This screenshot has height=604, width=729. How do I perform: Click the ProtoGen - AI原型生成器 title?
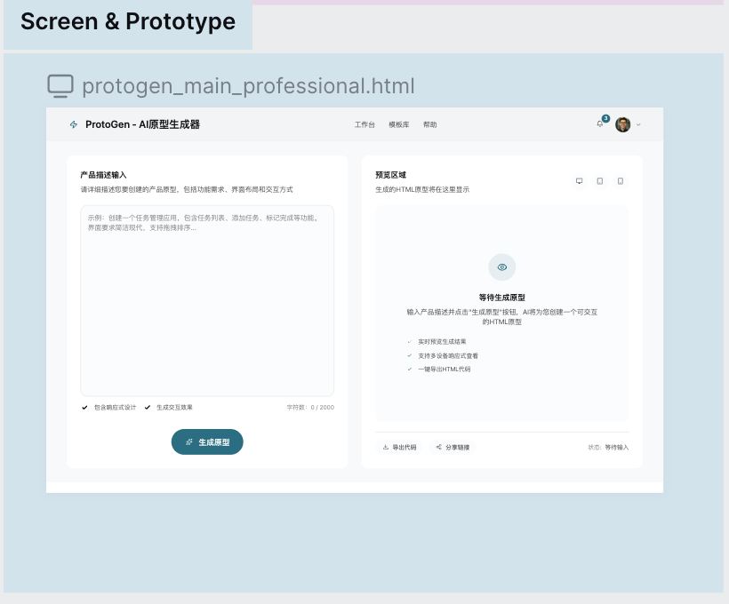(x=142, y=125)
